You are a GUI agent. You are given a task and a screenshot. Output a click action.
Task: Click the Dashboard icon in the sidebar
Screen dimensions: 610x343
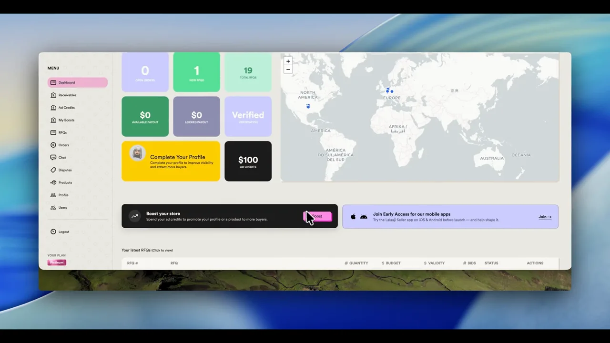tap(53, 82)
